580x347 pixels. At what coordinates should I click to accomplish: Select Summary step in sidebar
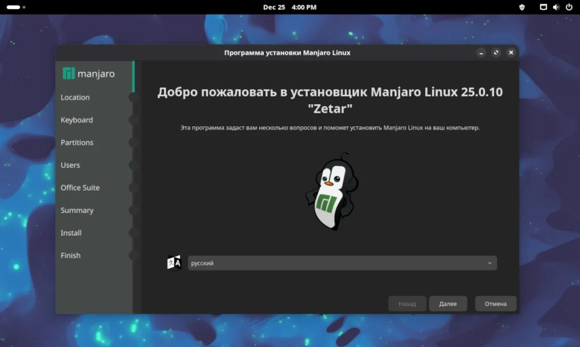click(77, 210)
